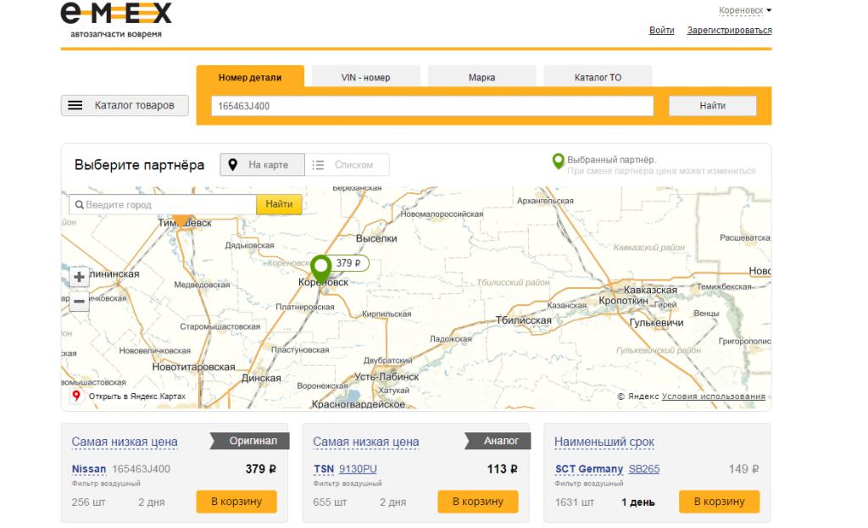Open the SB265 part link
Screen dimensions: 868x528
(644, 469)
